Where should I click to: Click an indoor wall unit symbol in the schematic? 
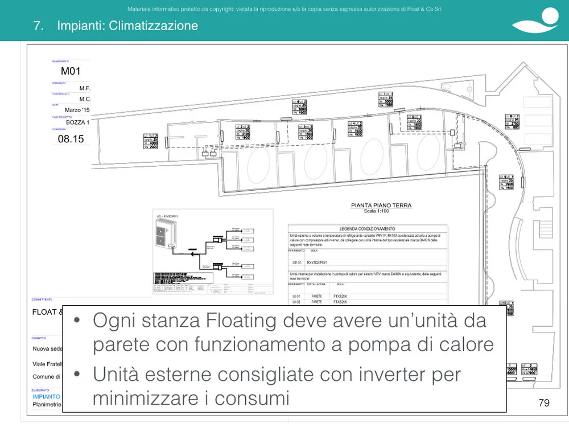coord(248,231)
